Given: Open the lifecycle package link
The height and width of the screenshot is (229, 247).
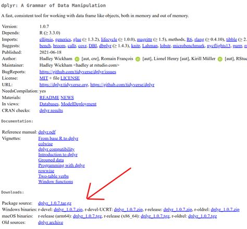Looking at the screenshot, I should (x=109, y=40).
